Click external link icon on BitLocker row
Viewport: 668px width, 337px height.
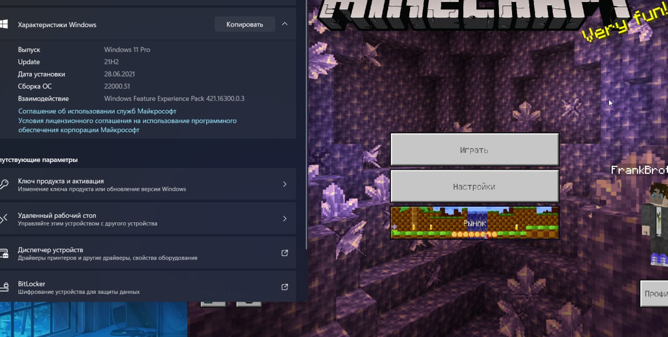point(284,287)
